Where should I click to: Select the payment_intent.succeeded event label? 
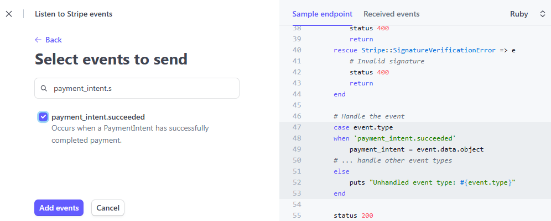click(98, 117)
